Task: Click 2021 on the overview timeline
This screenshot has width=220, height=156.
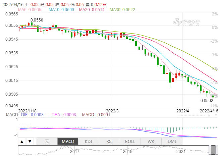Action: coord(181,152)
